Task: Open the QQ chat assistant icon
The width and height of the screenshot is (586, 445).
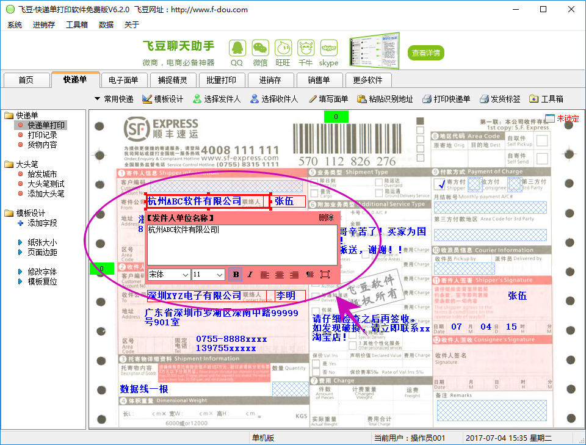Action: (237, 49)
